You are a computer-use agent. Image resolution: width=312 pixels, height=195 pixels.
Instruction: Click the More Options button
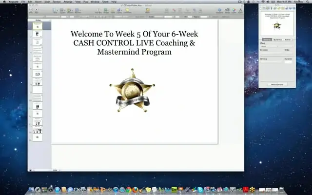click(x=277, y=84)
